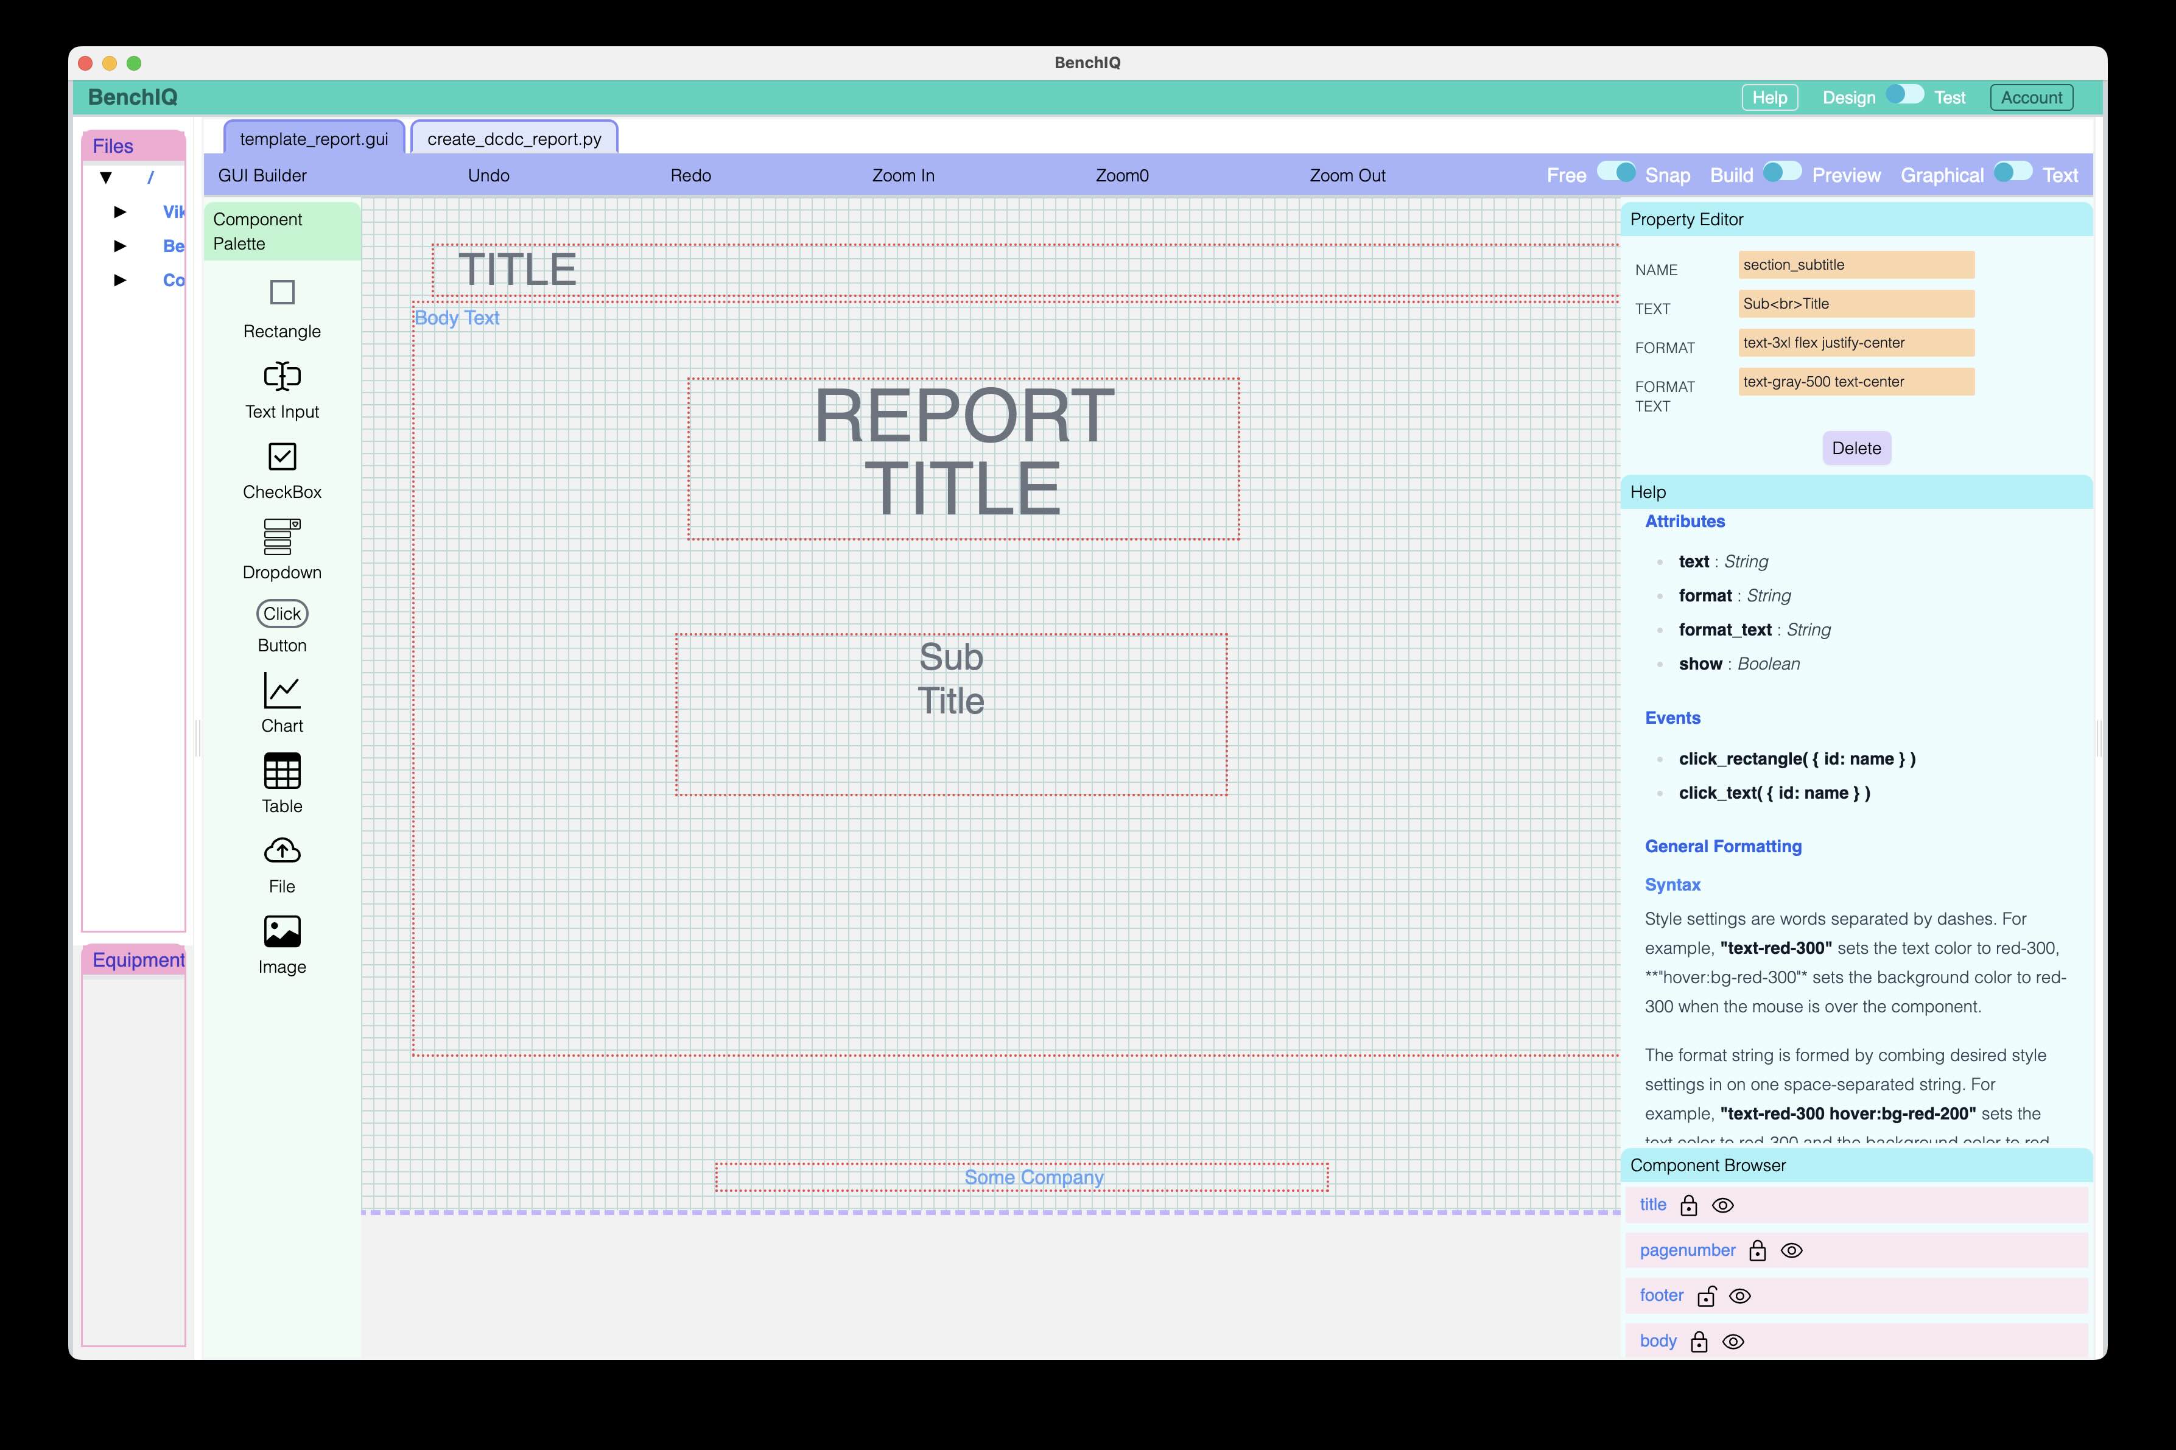
Task: Pick the Chart component icon
Action: pyautogui.click(x=282, y=691)
